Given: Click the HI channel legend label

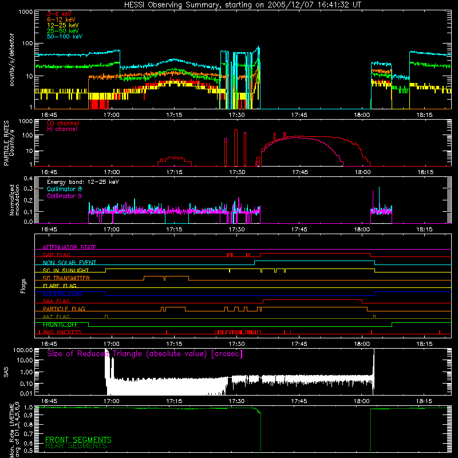Looking at the screenshot, I should [62, 129].
